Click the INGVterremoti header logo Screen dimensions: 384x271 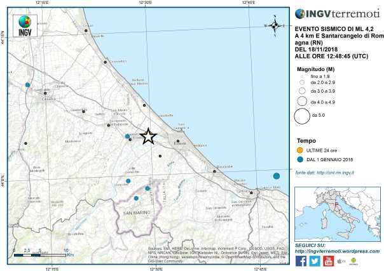(336, 13)
